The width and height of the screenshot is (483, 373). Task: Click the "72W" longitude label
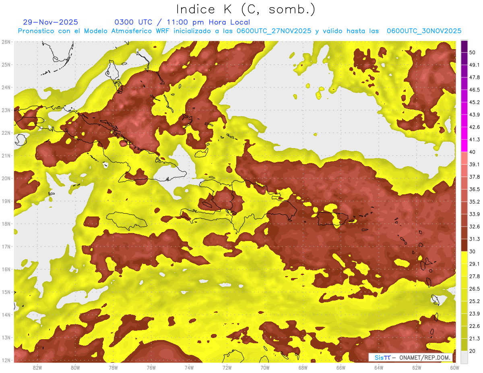coord(227,367)
